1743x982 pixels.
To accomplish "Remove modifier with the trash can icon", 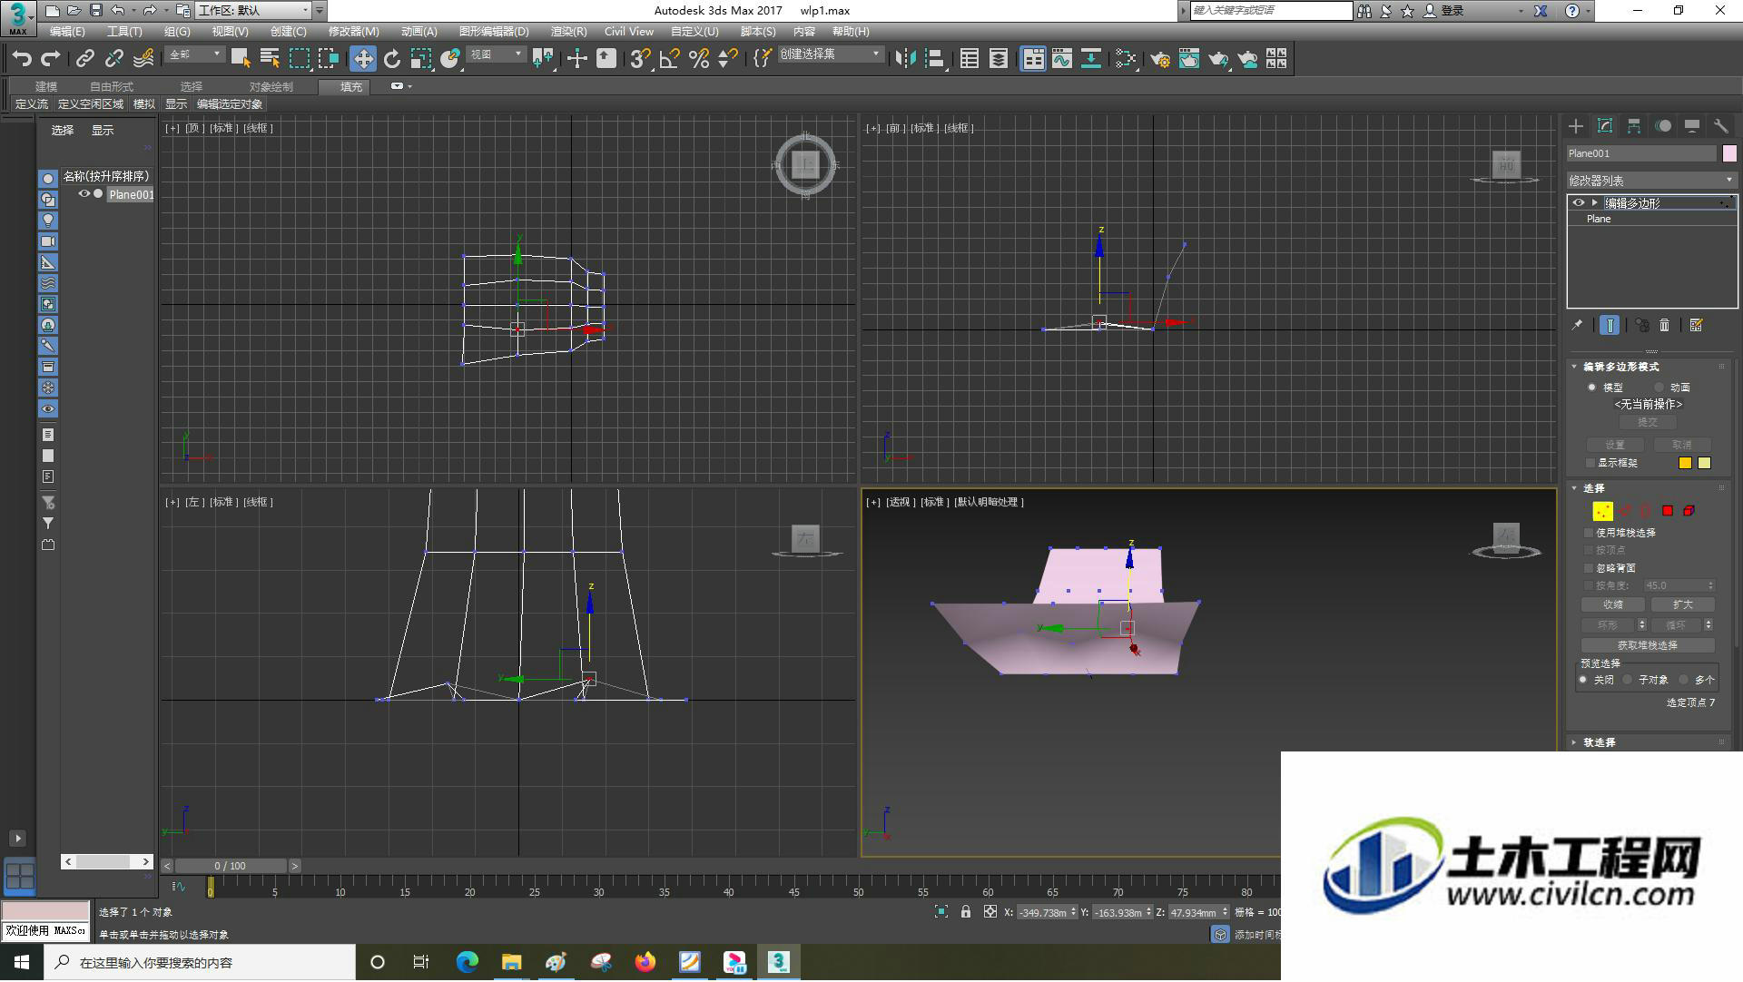I will (x=1665, y=325).
